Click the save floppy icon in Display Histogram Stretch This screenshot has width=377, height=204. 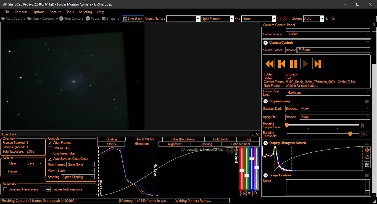[x=367, y=165]
